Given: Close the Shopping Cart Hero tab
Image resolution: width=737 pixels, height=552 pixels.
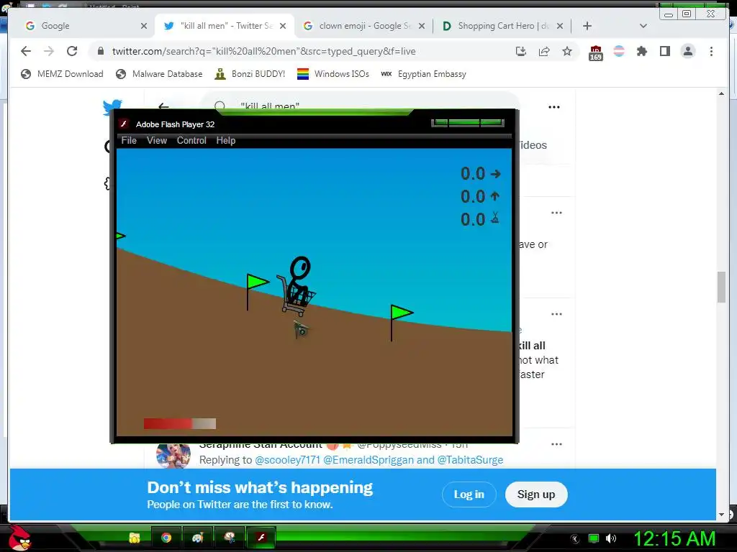Looking at the screenshot, I should (560, 26).
